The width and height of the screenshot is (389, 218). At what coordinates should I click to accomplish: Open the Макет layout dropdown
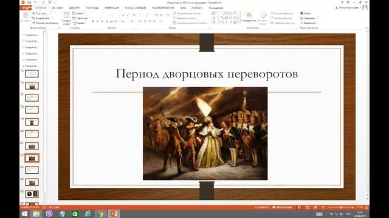pos(79,13)
